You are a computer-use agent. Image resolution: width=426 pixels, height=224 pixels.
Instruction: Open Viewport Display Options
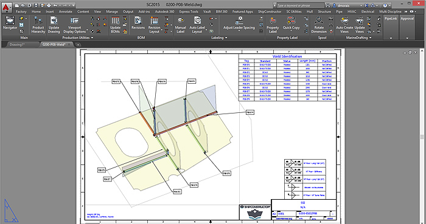pyautogui.click(x=74, y=25)
